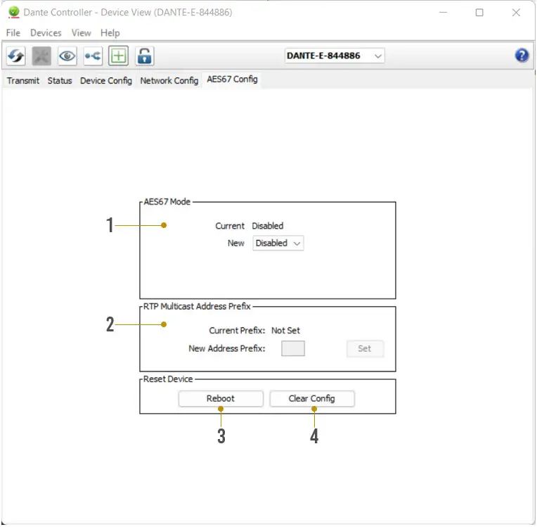Open the View menu

point(81,33)
